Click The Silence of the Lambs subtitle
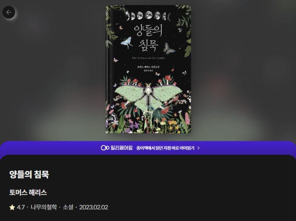296x221 pixels. point(148,58)
